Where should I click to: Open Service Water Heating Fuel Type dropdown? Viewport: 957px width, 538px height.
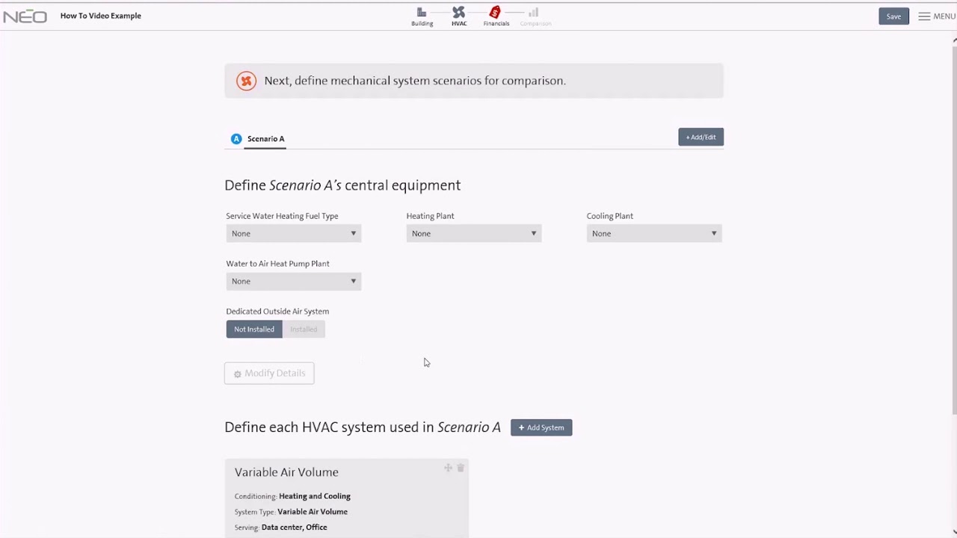[294, 234]
